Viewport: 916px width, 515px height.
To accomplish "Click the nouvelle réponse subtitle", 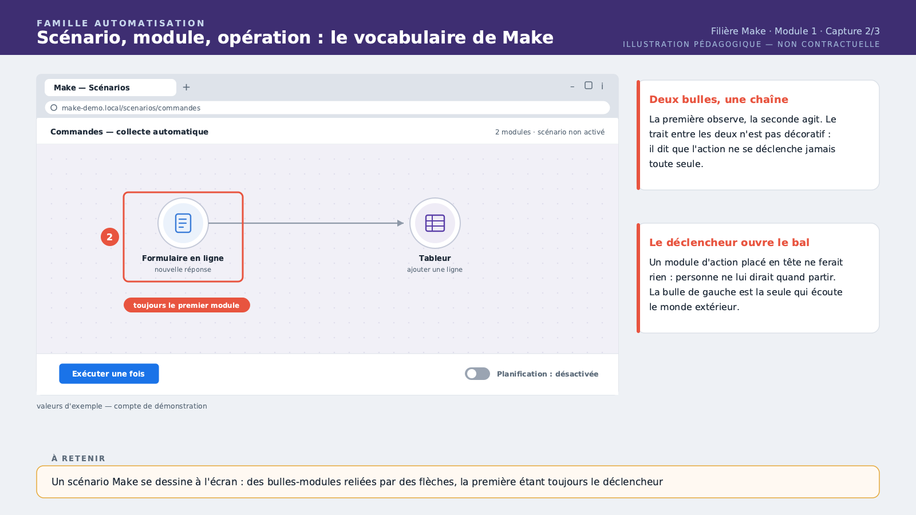I will (x=183, y=270).
